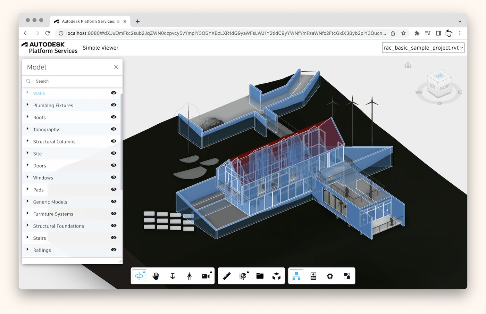
Task: Click the Home view icon
Action: pyautogui.click(x=408, y=65)
